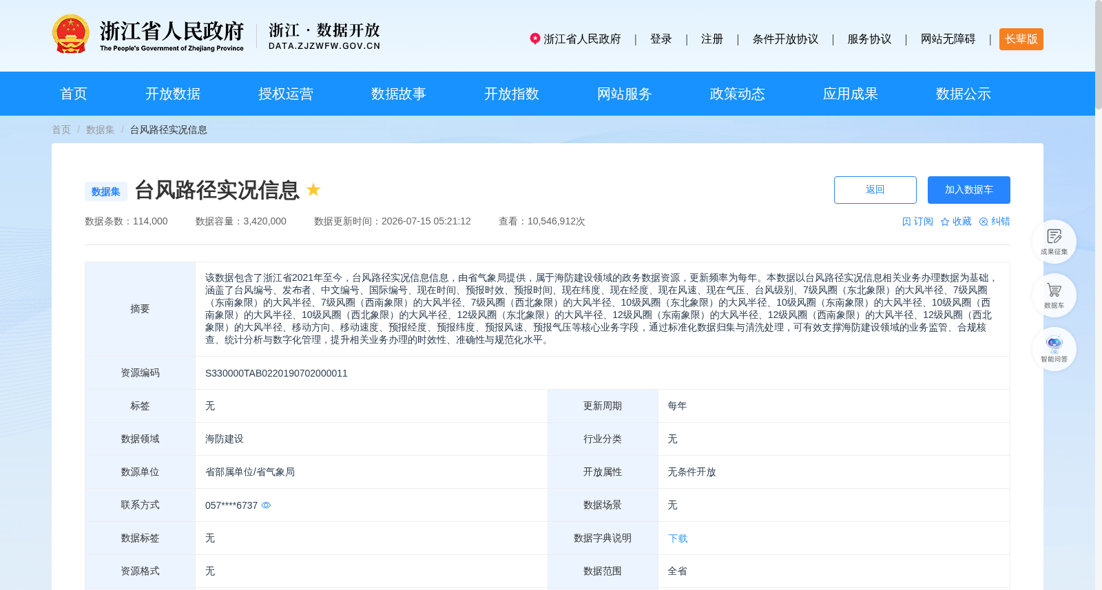Image resolution: width=1102 pixels, height=590 pixels.
Task: Click the 订阅 bookmark icon
Action: [906, 222]
